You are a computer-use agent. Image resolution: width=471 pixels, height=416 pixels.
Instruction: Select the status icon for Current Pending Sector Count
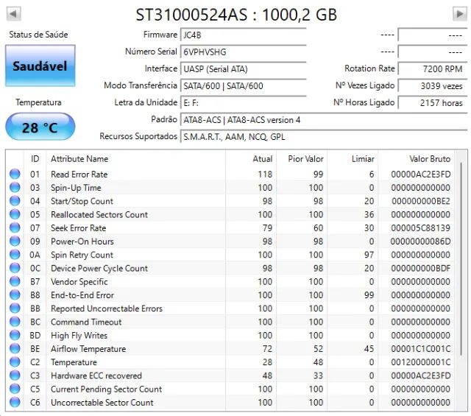(x=15, y=389)
